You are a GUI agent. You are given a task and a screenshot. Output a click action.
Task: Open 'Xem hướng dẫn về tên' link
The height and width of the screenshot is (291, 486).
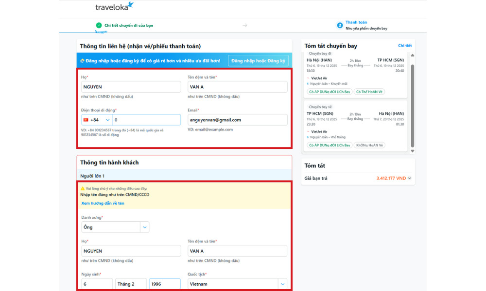coord(103,203)
